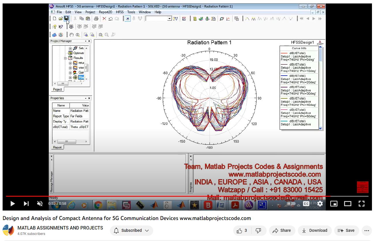Unmute the video volume
The height and width of the screenshot is (241, 376).
click(x=40, y=204)
